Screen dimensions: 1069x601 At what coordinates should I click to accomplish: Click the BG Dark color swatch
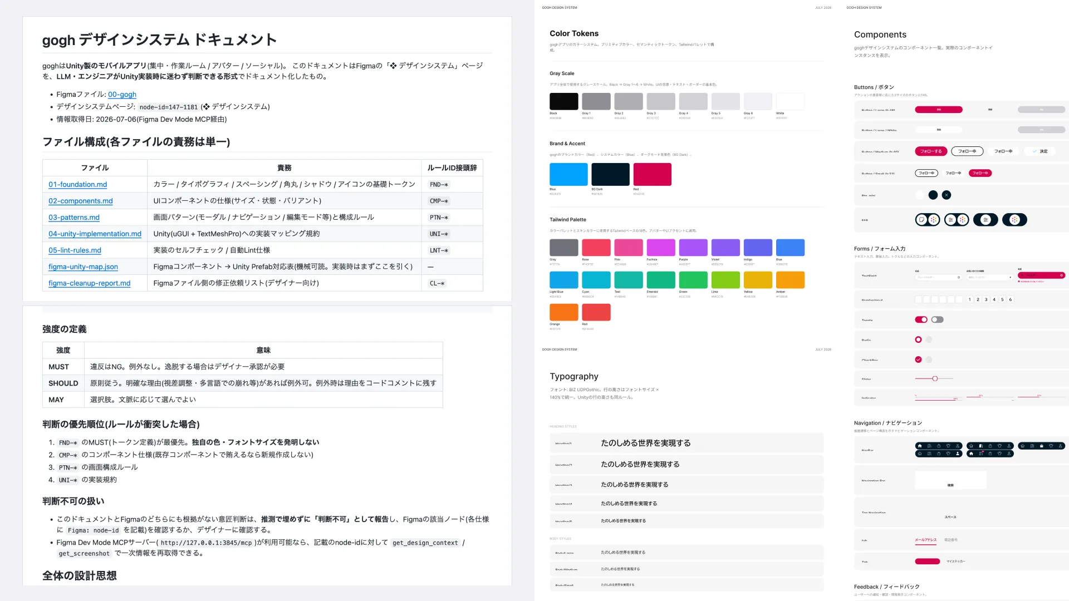point(610,174)
